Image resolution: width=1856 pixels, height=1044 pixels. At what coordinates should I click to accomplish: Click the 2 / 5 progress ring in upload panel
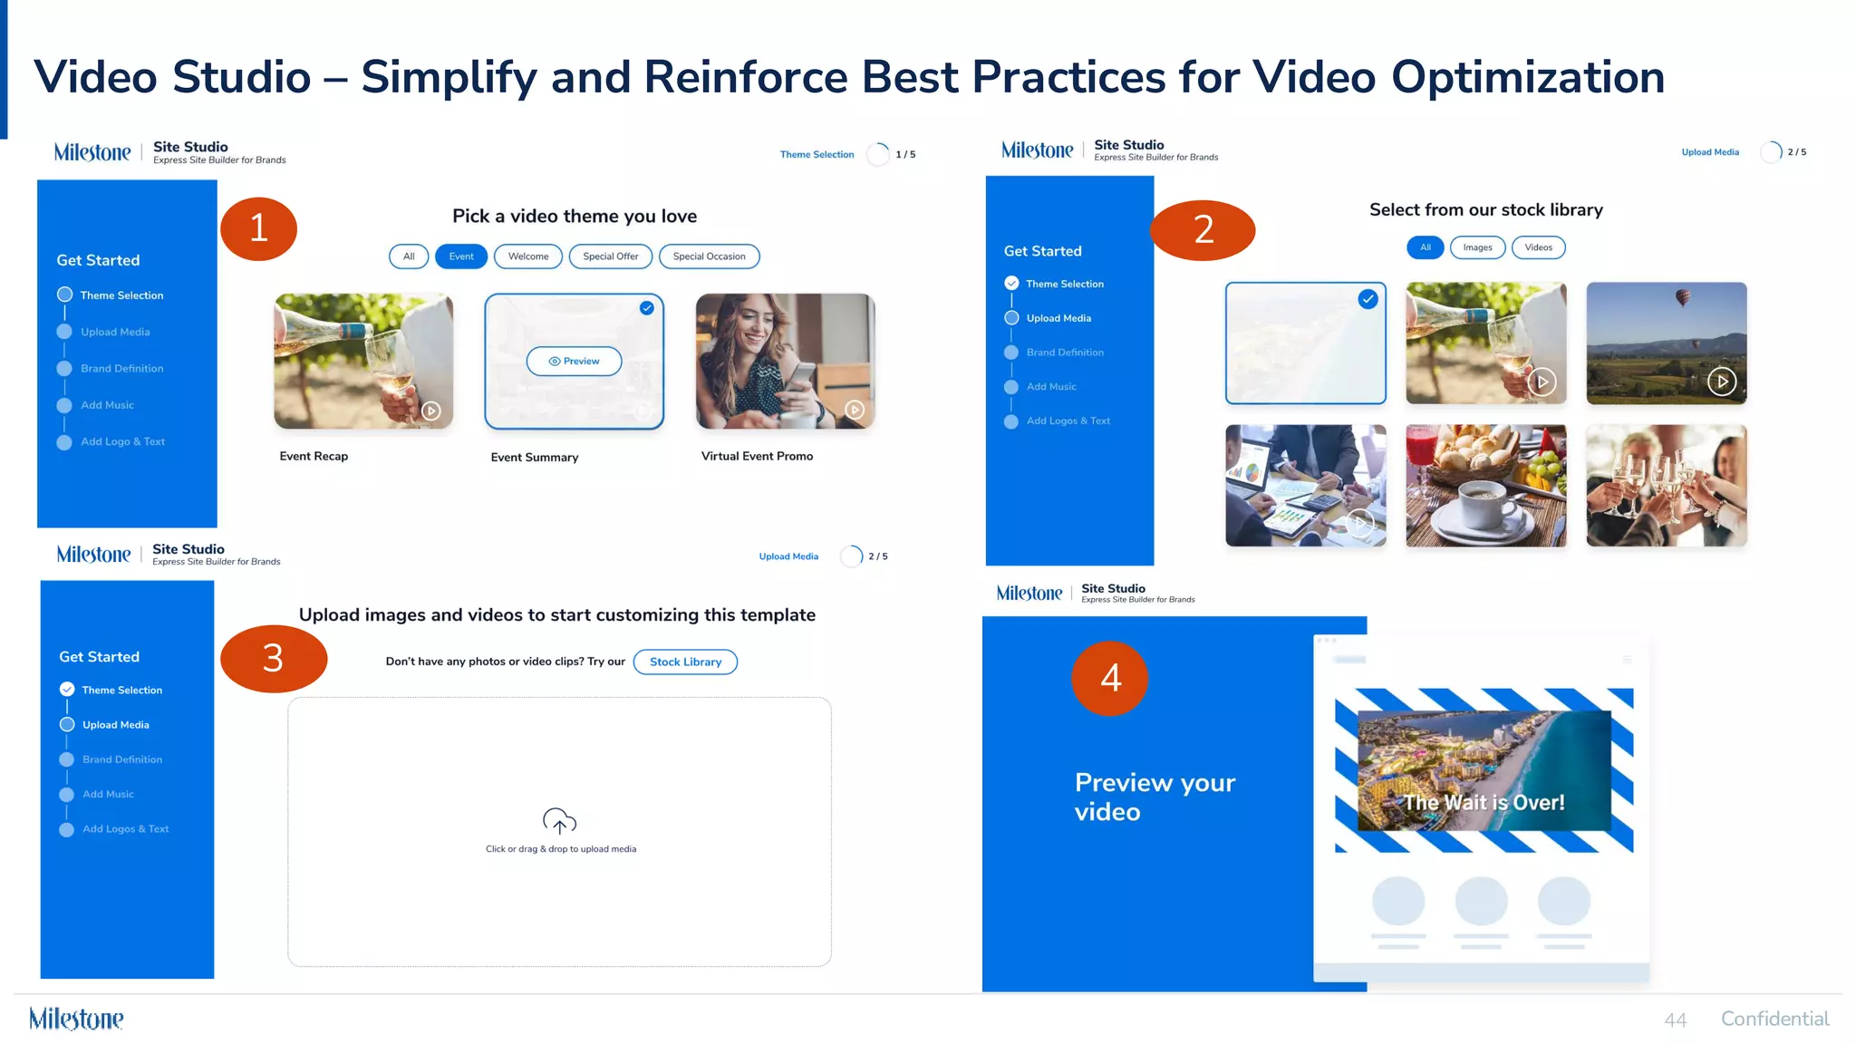point(851,556)
